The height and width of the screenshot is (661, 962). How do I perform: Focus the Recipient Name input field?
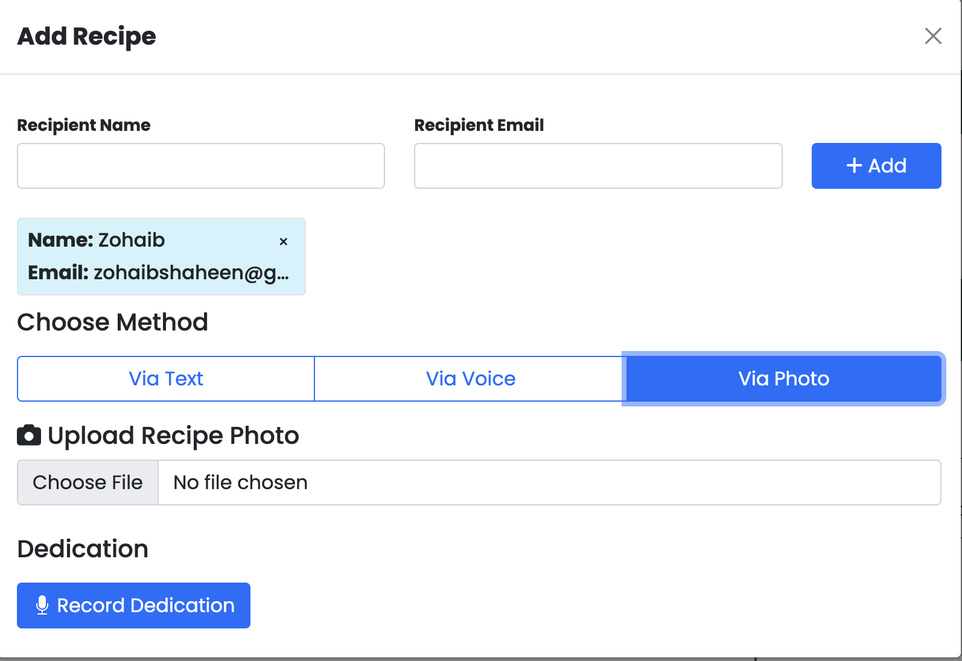pyautogui.click(x=201, y=166)
